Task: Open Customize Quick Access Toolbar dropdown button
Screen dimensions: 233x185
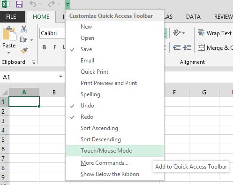Action: [x=68, y=5]
